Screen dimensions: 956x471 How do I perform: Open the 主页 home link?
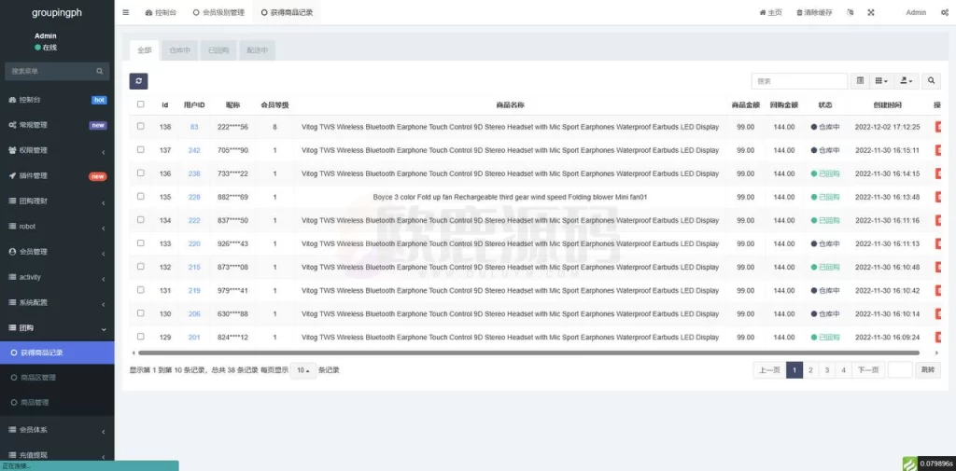click(x=770, y=12)
